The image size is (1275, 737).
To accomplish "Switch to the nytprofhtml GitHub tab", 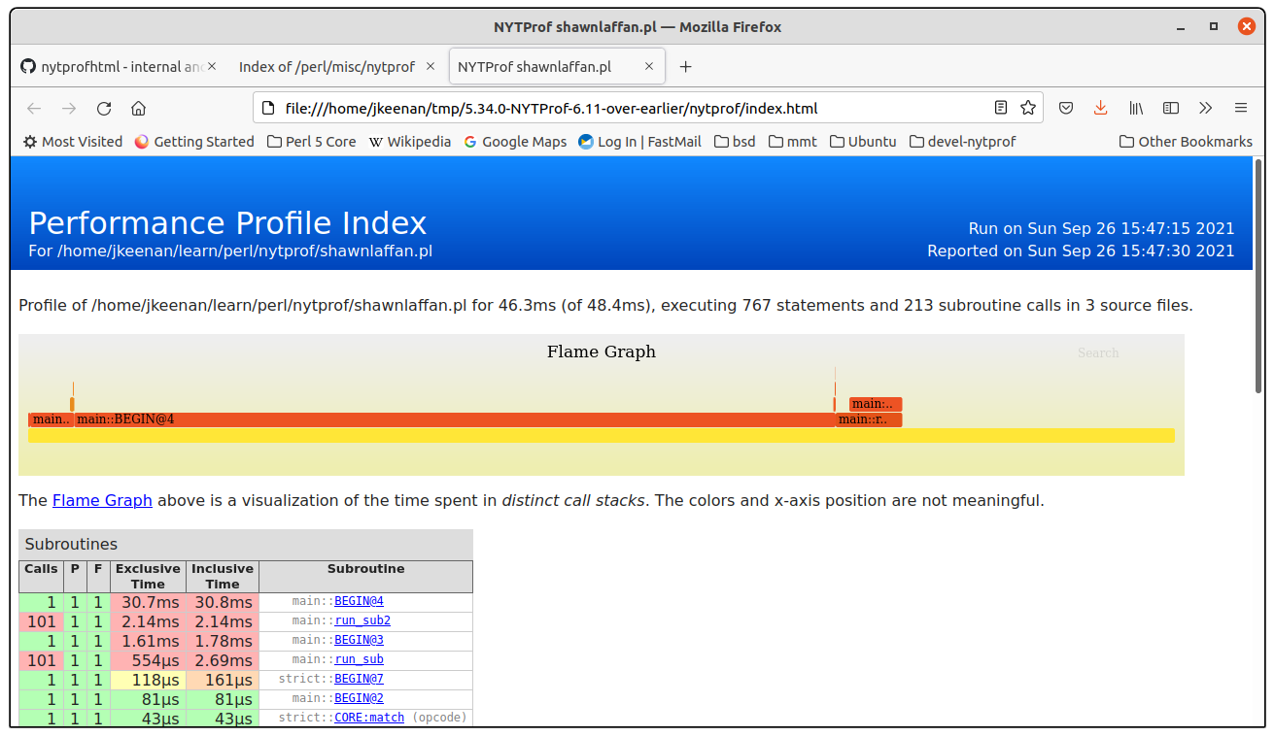I will click(112, 67).
